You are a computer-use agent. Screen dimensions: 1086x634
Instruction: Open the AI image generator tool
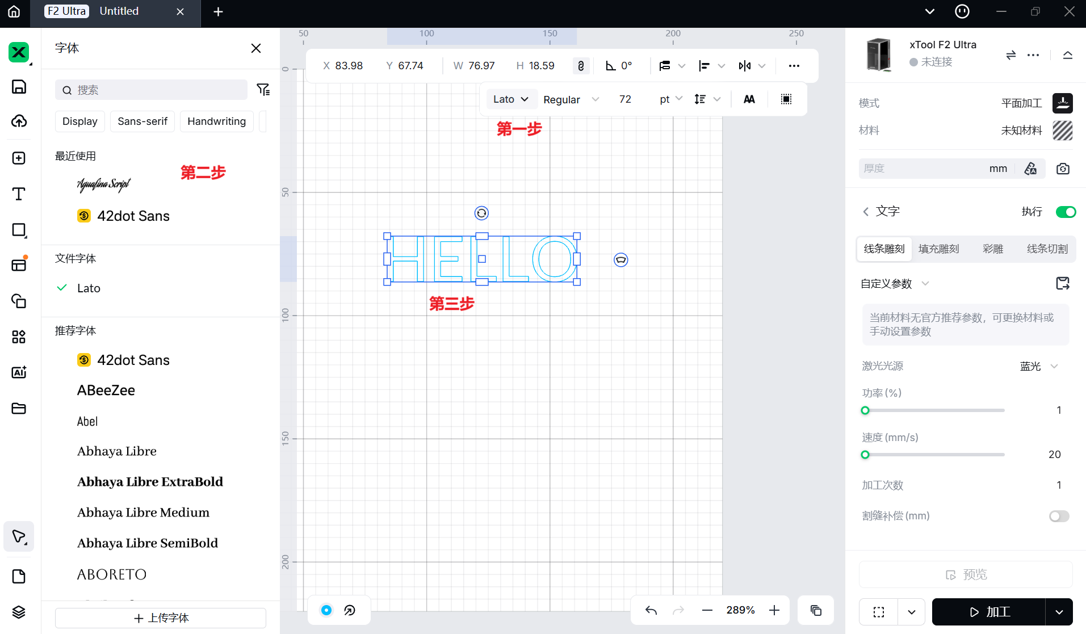19,372
